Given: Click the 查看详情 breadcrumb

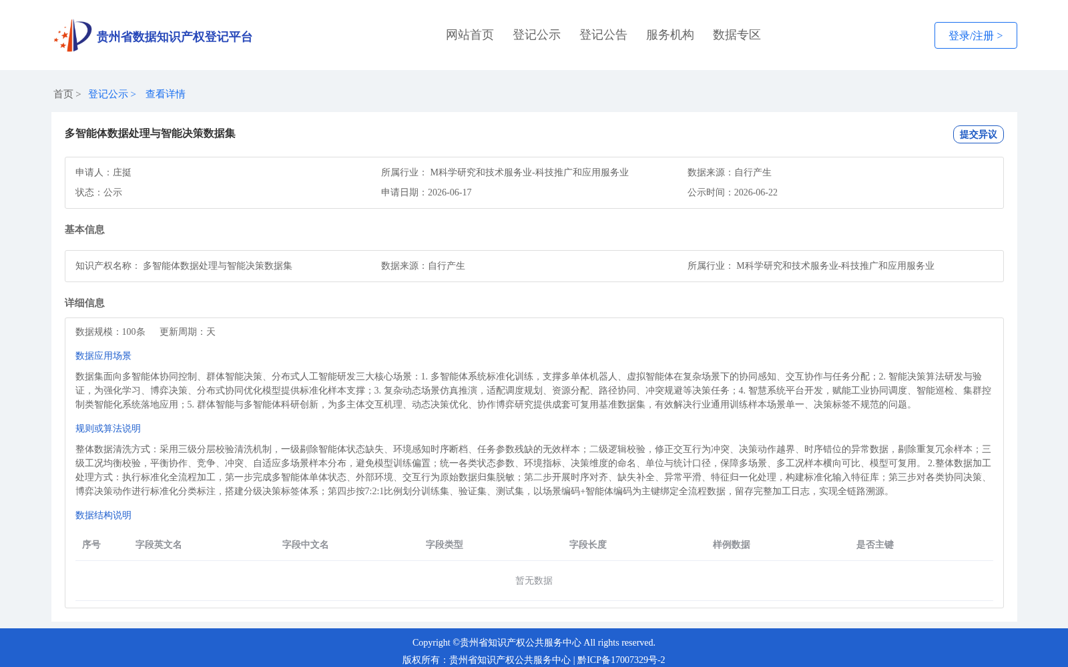Looking at the screenshot, I should click(166, 94).
